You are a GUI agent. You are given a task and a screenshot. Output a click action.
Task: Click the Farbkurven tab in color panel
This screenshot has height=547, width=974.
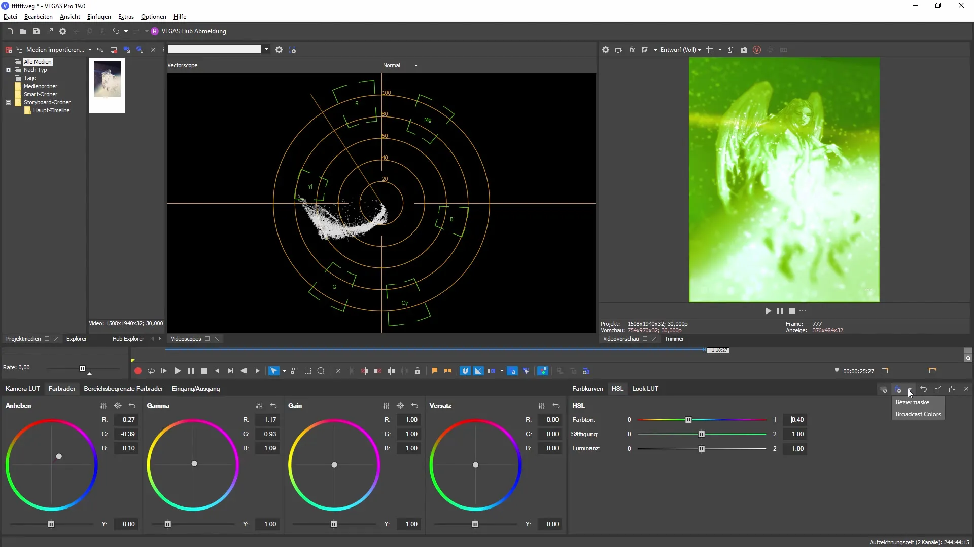[x=587, y=388]
